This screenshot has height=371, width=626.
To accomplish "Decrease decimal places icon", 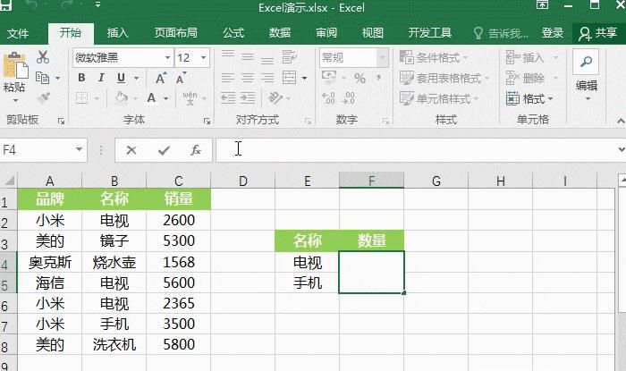I will tap(349, 98).
